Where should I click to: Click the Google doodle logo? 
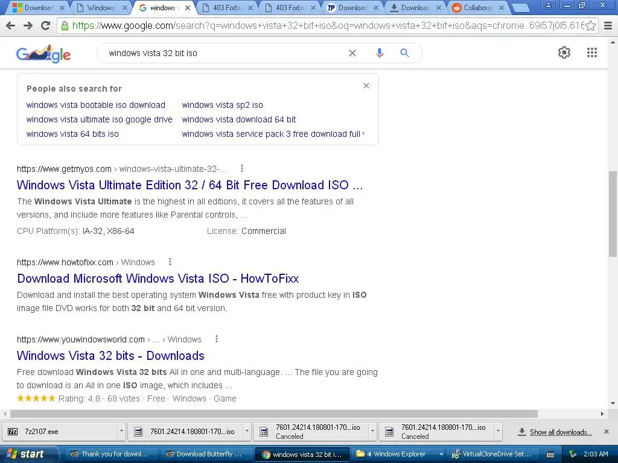[43, 54]
